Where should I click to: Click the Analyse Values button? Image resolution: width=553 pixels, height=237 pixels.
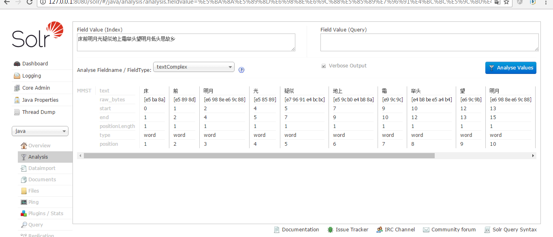coord(510,68)
